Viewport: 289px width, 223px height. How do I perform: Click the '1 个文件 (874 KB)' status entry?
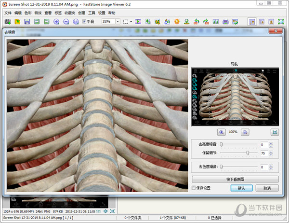pyautogui.click(x=173, y=218)
